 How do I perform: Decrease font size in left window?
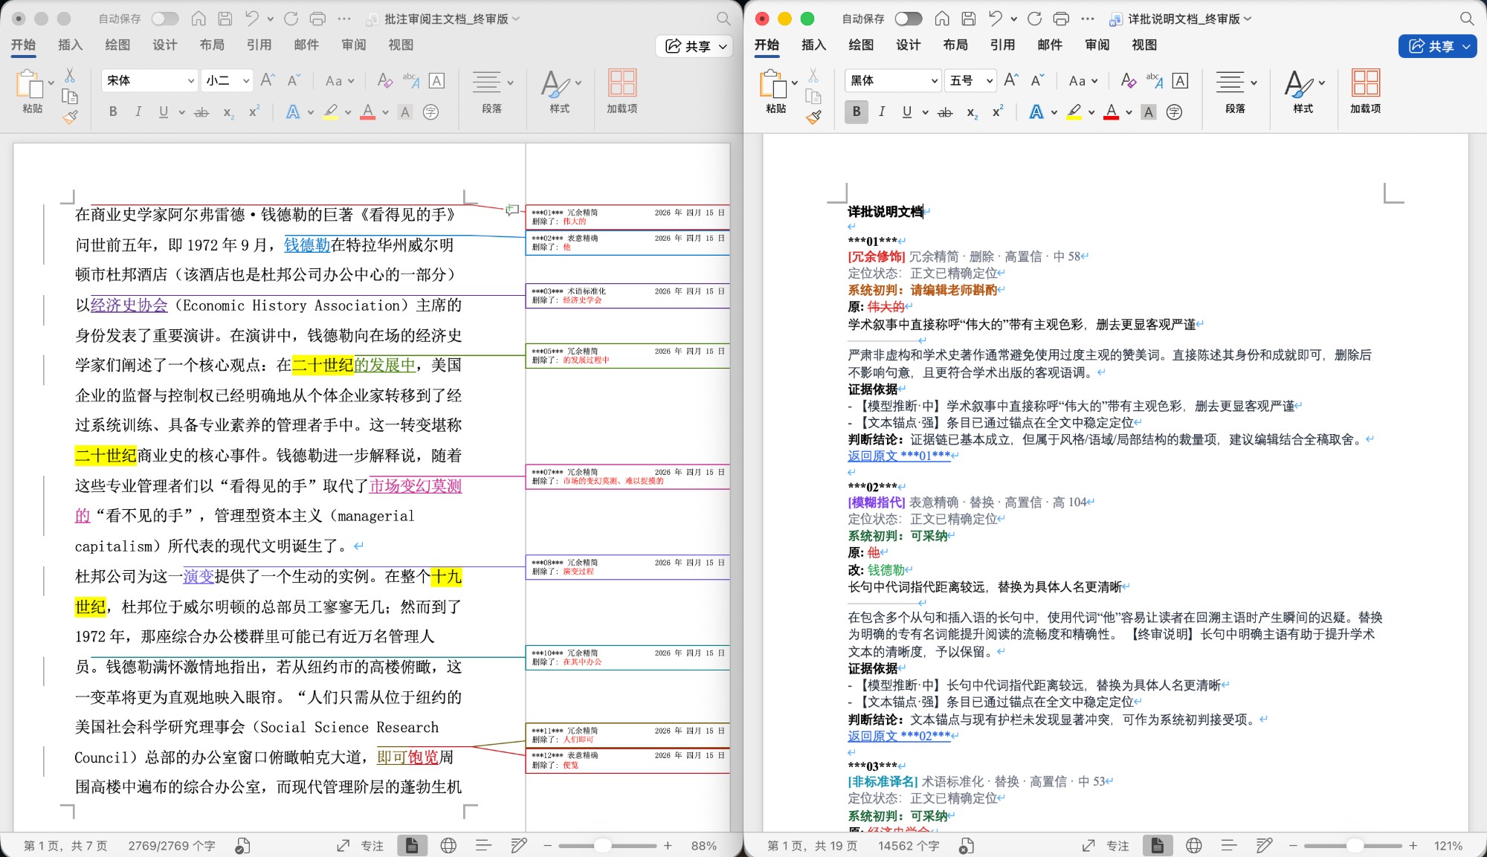coord(294,80)
